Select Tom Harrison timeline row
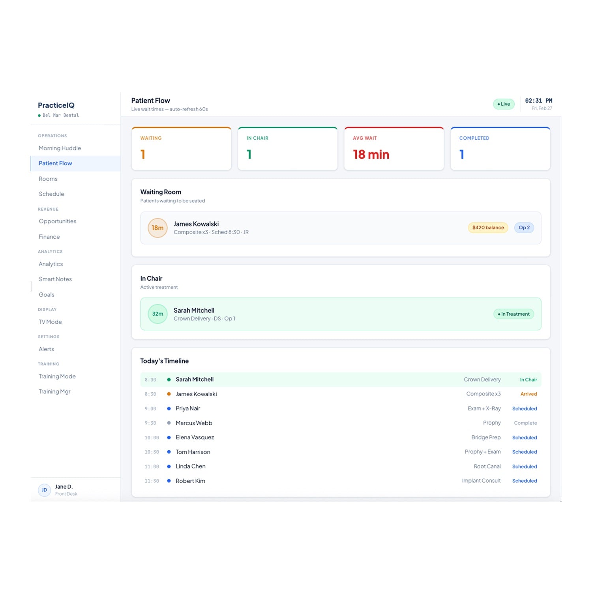 pyautogui.click(x=341, y=452)
